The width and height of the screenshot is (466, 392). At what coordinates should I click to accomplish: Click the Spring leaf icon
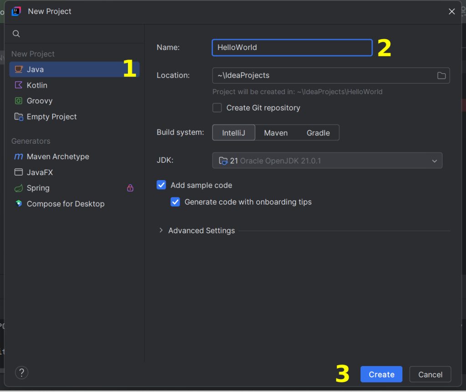click(x=19, y=188)
